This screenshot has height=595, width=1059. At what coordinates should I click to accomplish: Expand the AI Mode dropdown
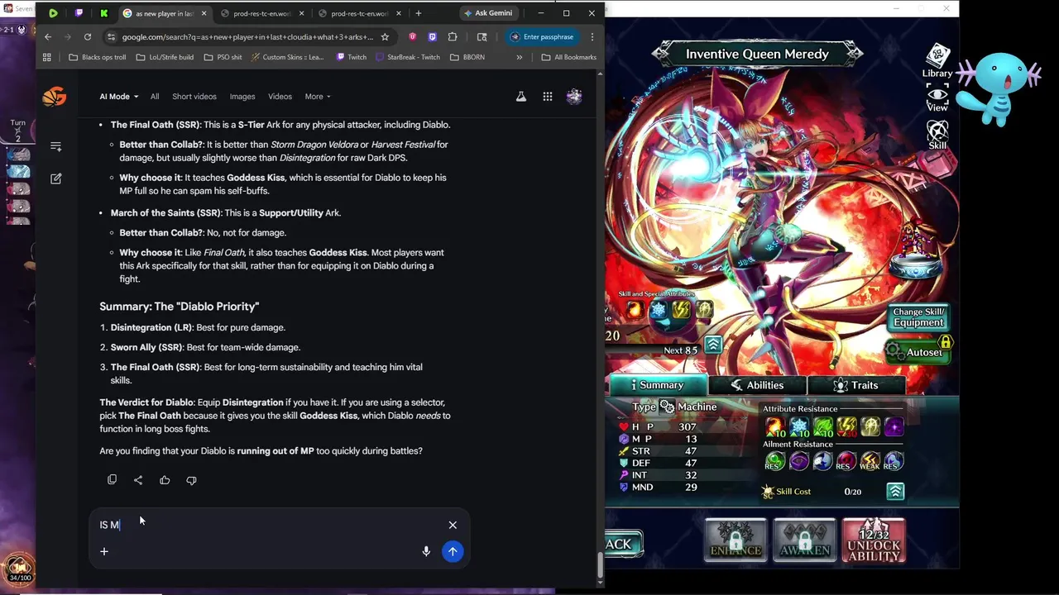(x=118, y=97)
